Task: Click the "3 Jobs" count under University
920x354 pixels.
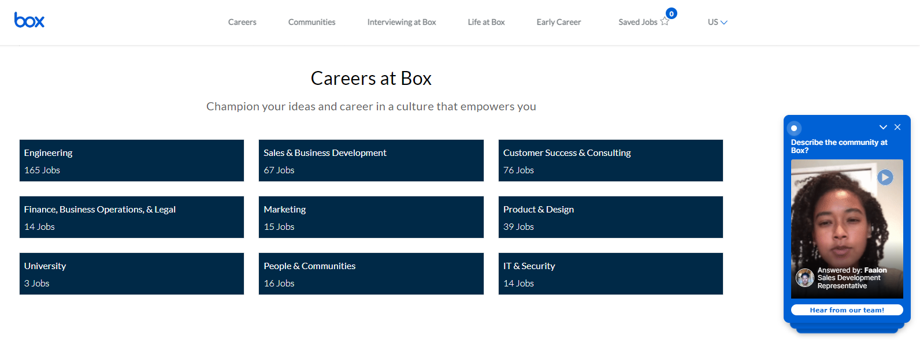Action: tap(37, 284)
